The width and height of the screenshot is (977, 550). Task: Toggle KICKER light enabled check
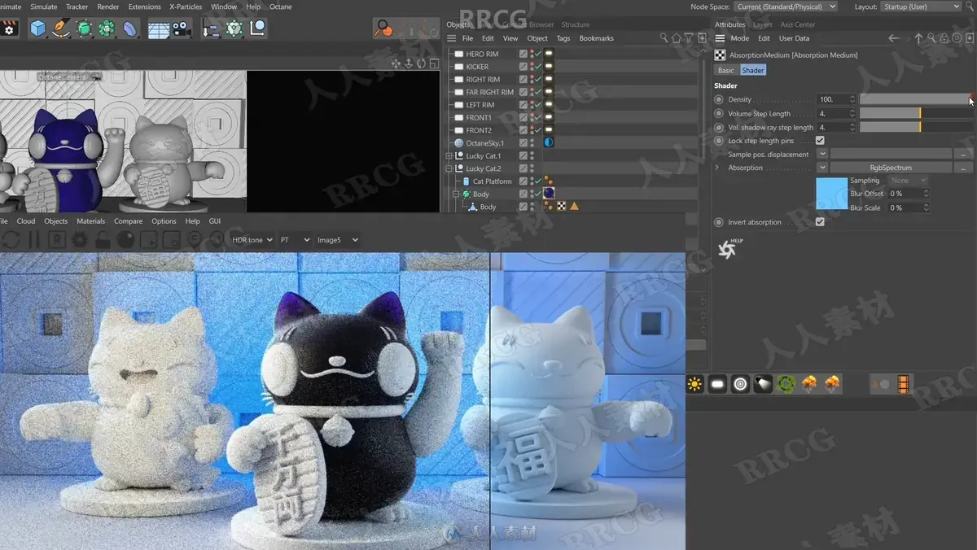(x=538, y=67)
